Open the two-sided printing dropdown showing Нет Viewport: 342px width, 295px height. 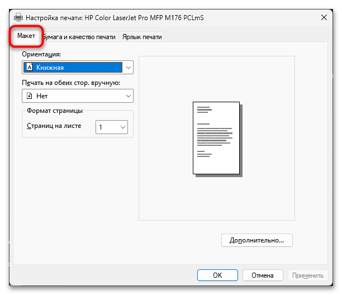click(78, 96)
